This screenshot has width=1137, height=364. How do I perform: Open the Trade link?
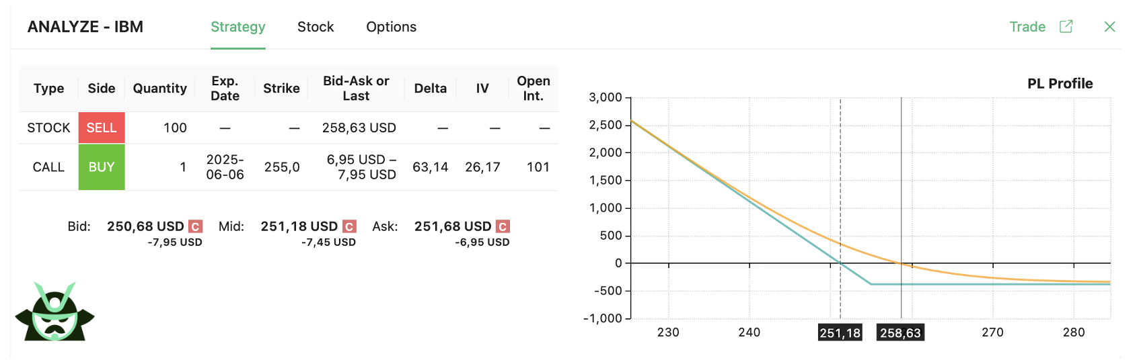[1027, 27]
